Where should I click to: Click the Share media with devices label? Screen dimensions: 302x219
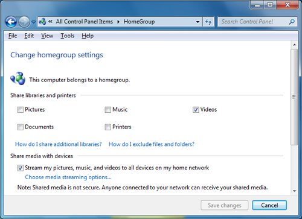pyautogui.click(x=42, y=156)
